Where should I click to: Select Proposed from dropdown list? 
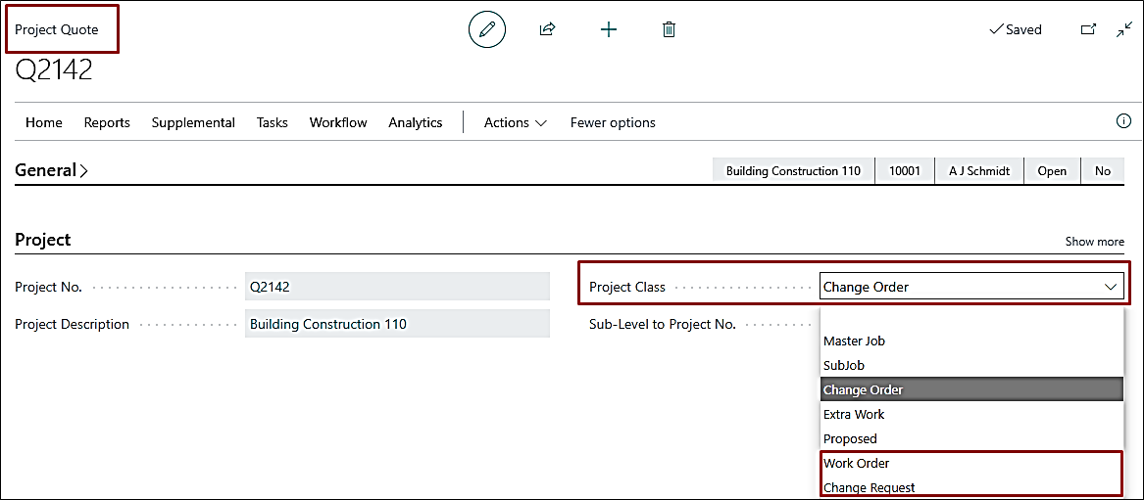coord(971,439)
